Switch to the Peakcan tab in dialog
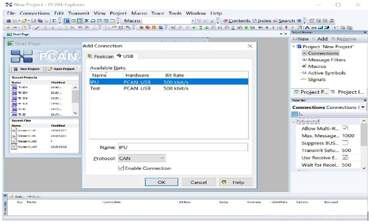Image resolution: width=369 pixels, height=224 pixels. [101, 56]
